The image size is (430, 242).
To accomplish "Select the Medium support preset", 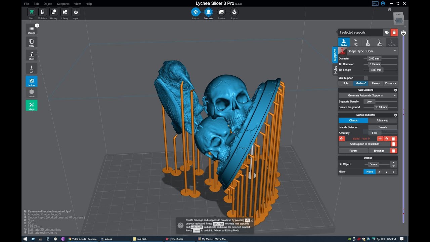I will [361, 83].
